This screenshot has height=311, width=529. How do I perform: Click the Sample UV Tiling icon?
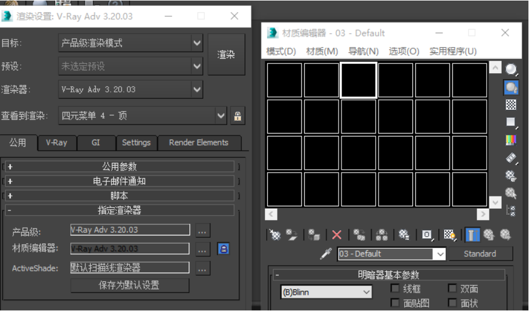(x=511, y=122)
